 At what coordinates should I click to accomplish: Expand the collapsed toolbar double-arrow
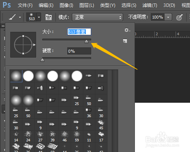(3, 26)
